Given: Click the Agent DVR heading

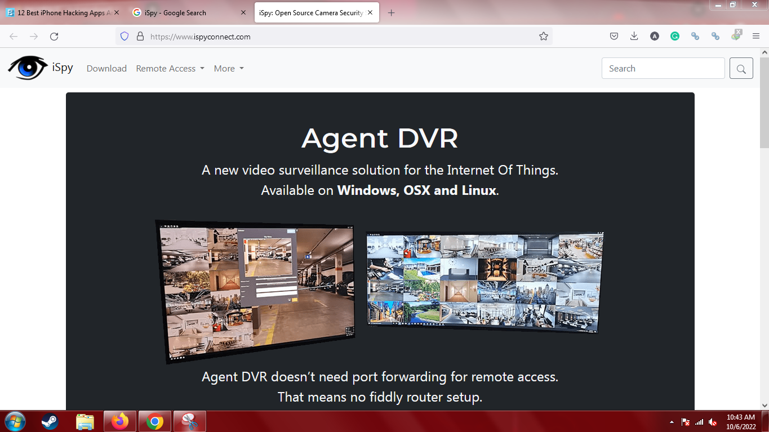Looking at the screenshot, I should click(x=380, y=139).
